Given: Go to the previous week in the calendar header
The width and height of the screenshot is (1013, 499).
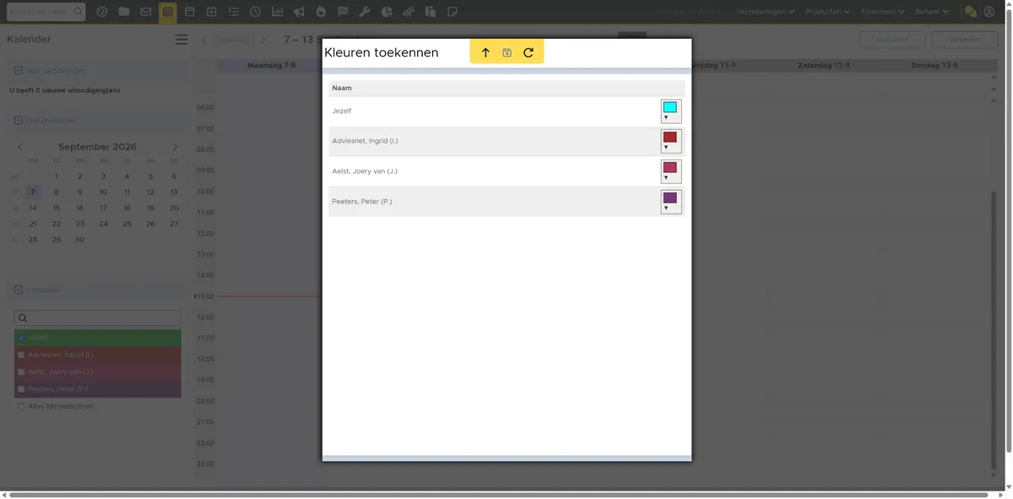Looking at the screenshot, I should click(x=204, y=40).
